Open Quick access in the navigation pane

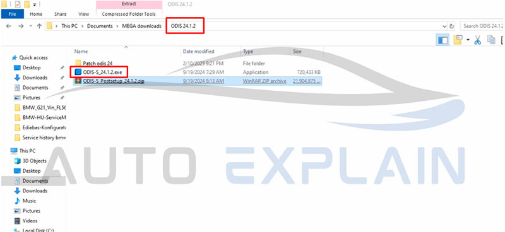[x=33, y=58]
